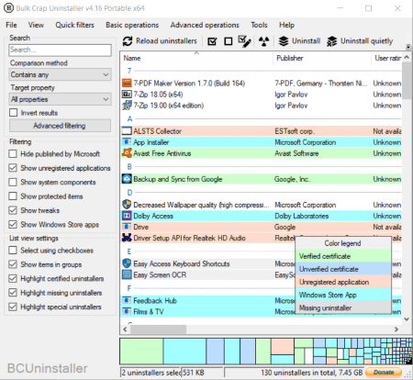Screen dimensions: 413x380
Task: Click the Easy Access Keyboard Shortcuts icon
Action: (x=127, y=263)
